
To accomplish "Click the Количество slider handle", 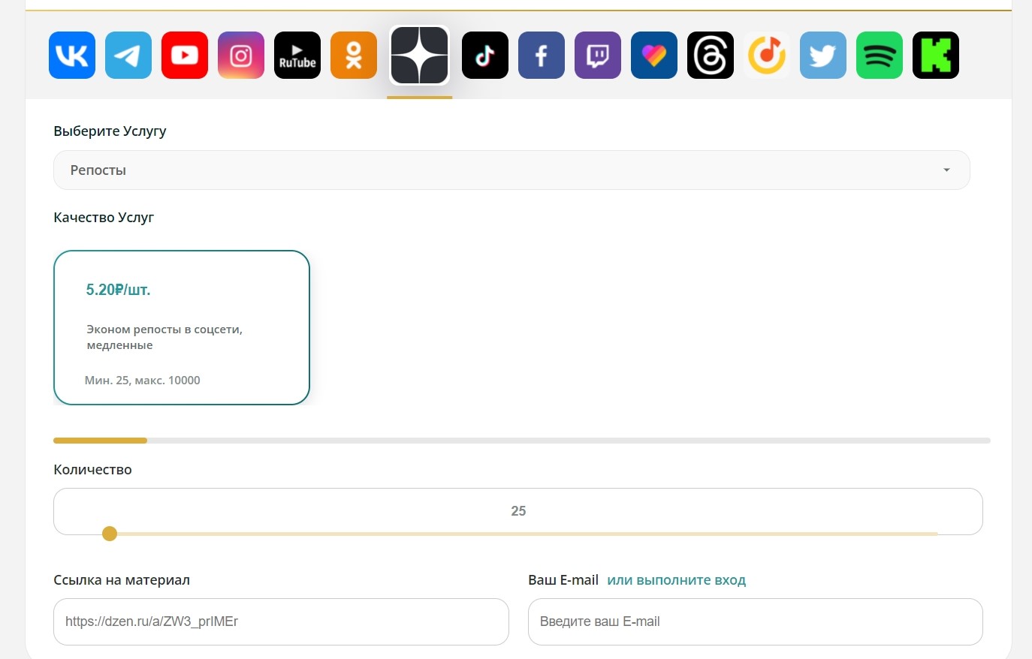I will (x=110, y=534).
